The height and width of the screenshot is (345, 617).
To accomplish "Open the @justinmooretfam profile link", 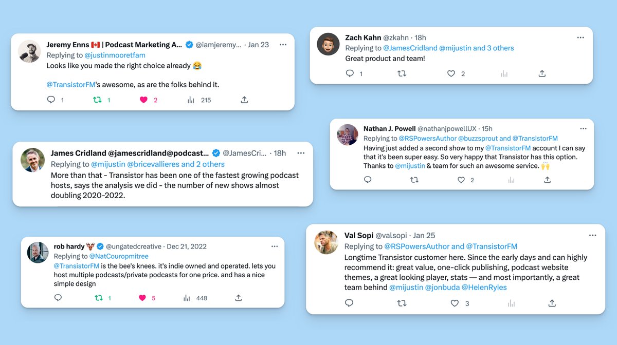I will point(115,55).
